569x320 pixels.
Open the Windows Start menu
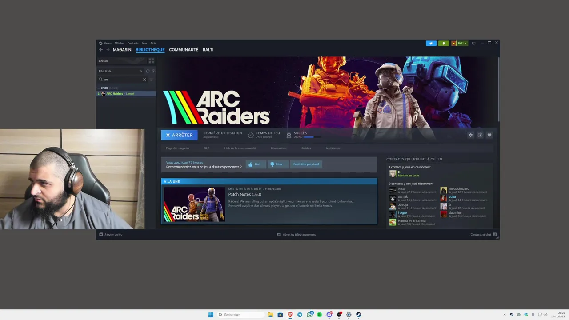(x=211, y=315)
